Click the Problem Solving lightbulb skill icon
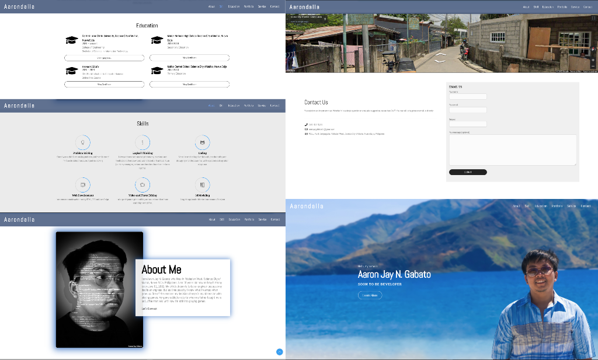Viewport: 598px width, 360px height. (83, 142)
